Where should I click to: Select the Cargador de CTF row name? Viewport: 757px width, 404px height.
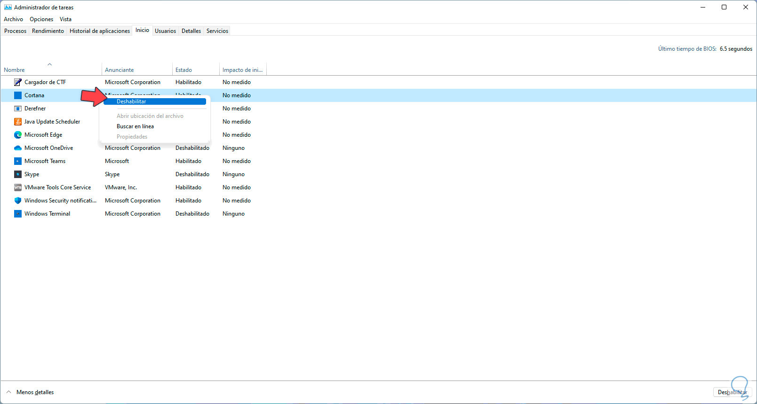pyautogui.click(x=45, y=82)
